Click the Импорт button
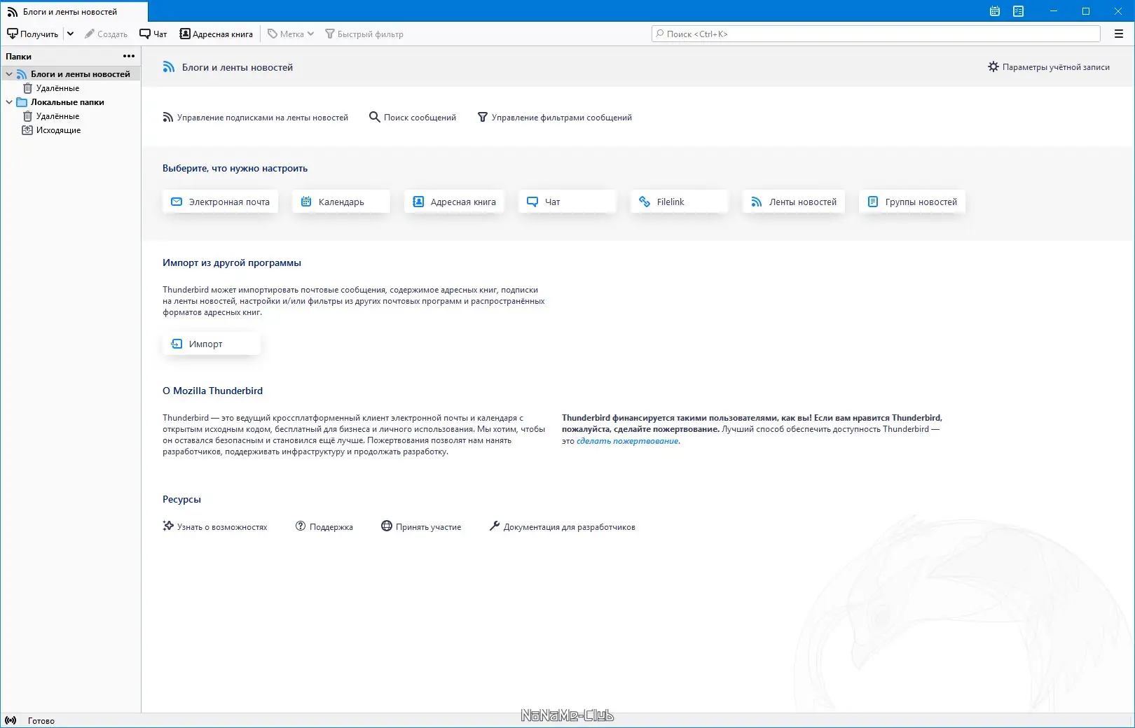 [211, 344]
